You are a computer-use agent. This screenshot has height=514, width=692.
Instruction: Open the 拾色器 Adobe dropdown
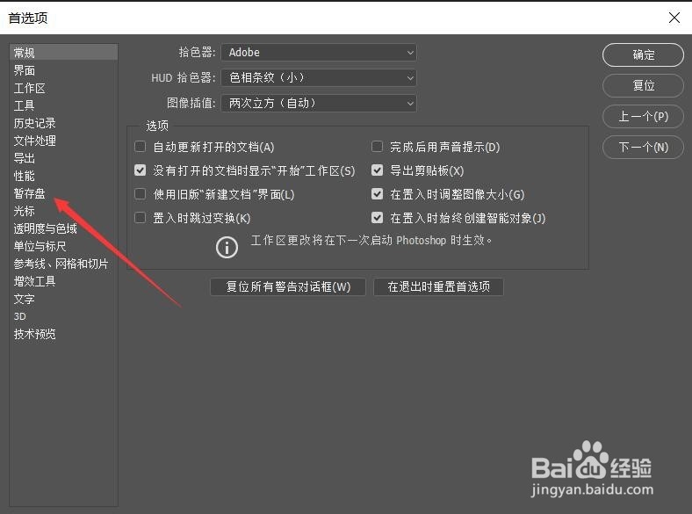[319, 53]
